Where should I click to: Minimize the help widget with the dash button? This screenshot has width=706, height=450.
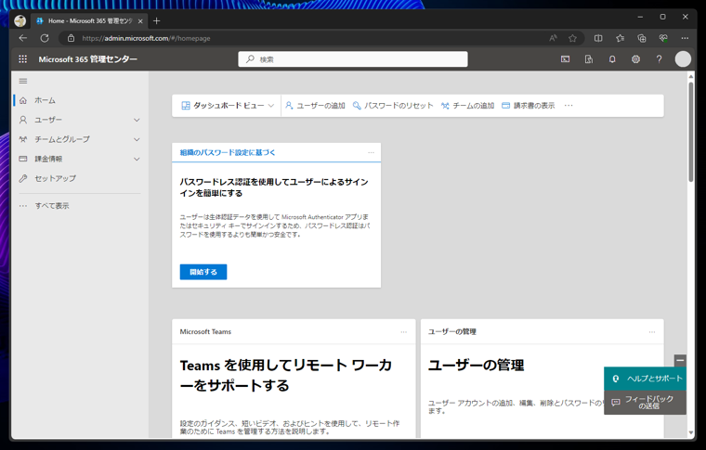[x=680, y=361]
